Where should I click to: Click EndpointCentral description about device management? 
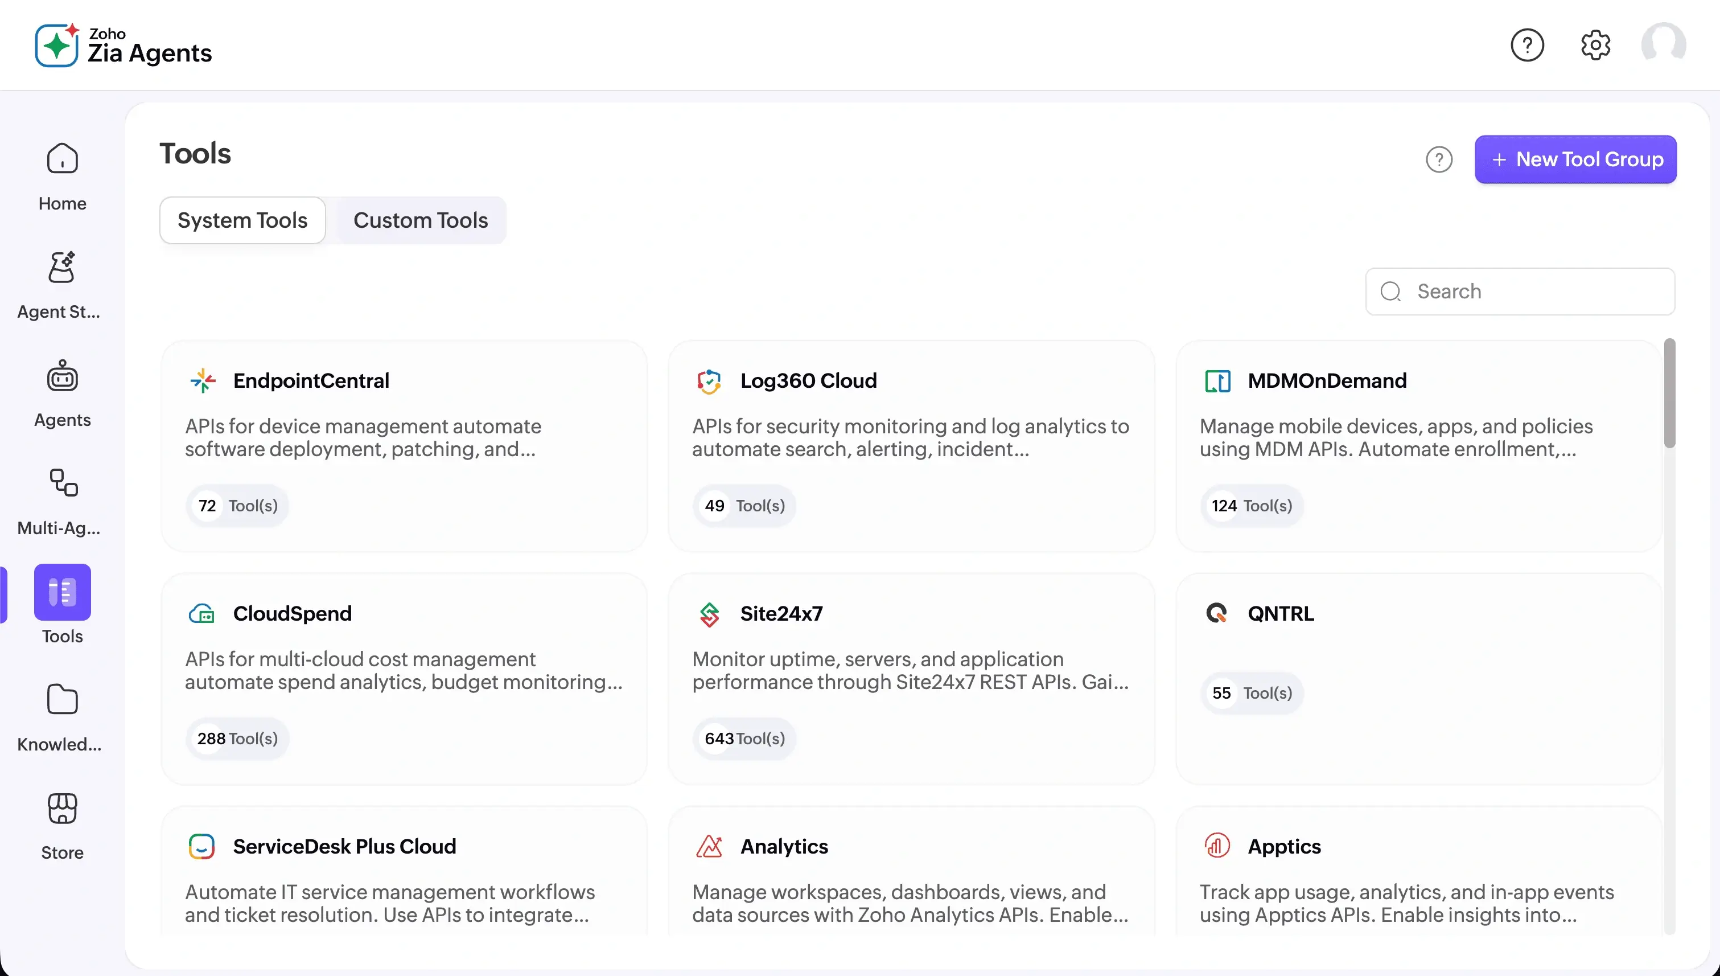pyautogui.click(x=363, y=438)
